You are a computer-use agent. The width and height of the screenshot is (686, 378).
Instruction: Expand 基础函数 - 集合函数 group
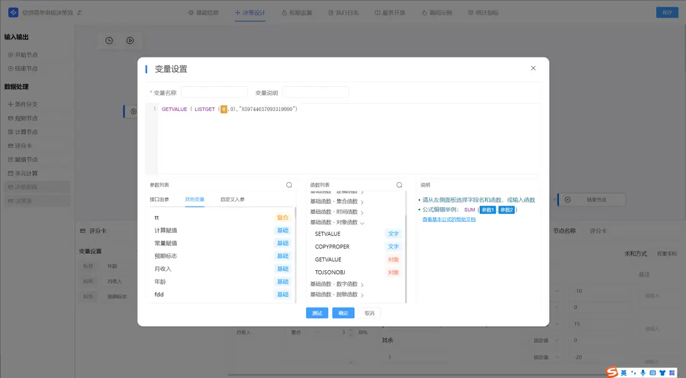337,201
